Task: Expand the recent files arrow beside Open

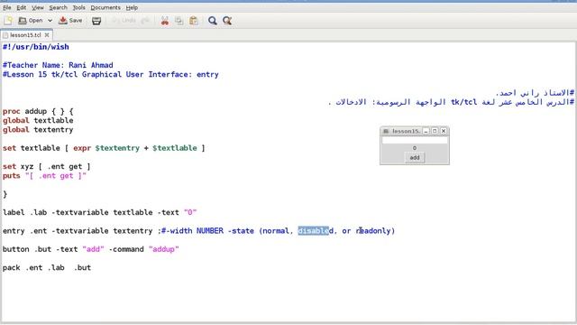Action: [x=50, y=21]
